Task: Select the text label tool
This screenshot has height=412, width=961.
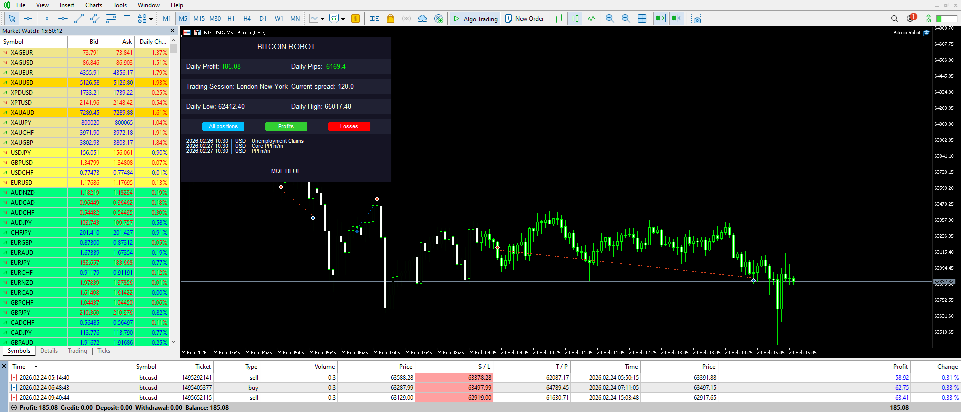Action: [x=127, y=19]
